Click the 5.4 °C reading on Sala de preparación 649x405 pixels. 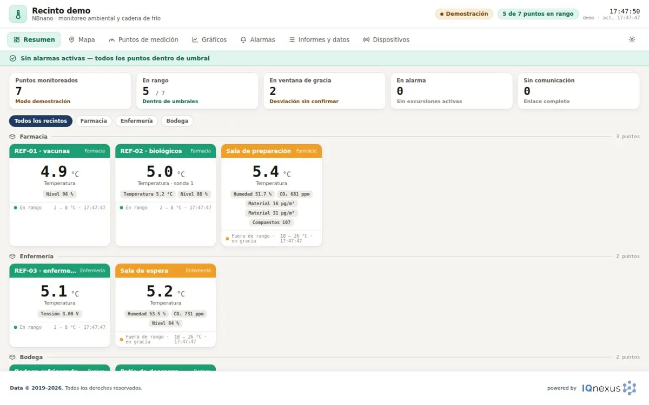[271, 172]
